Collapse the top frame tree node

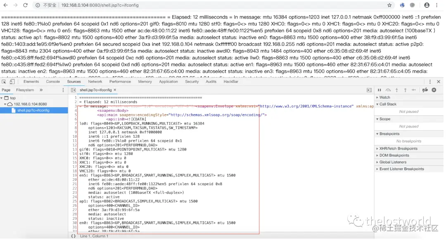coord(2,98)
